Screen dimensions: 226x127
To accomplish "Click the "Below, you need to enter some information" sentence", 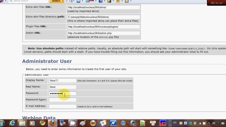I will pyautogui.click(x=76, y=69).
